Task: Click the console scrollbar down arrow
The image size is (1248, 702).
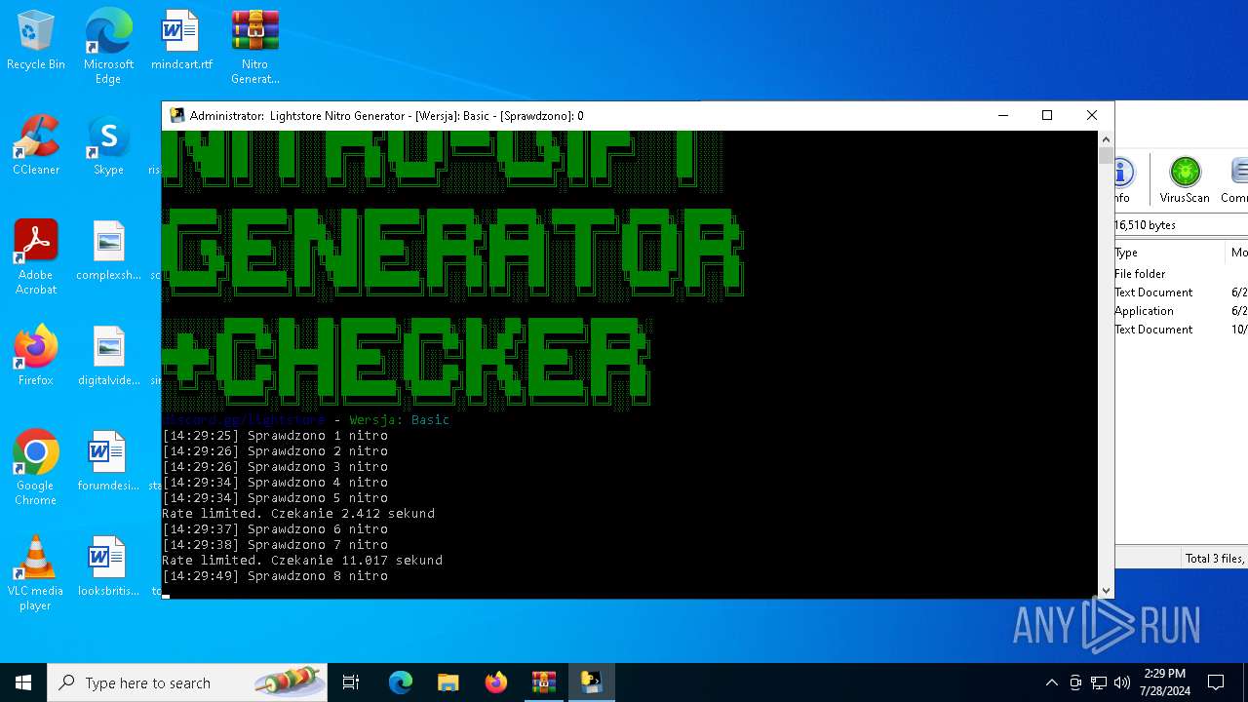Action: (x=1106, y=590)
